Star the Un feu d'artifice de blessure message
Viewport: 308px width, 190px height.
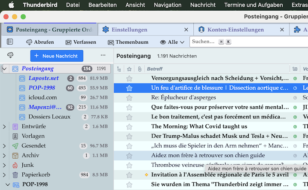tap(129, 88)
